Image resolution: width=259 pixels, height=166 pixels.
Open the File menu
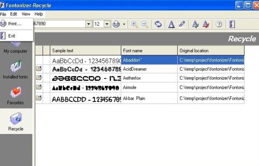pos(3,14)
